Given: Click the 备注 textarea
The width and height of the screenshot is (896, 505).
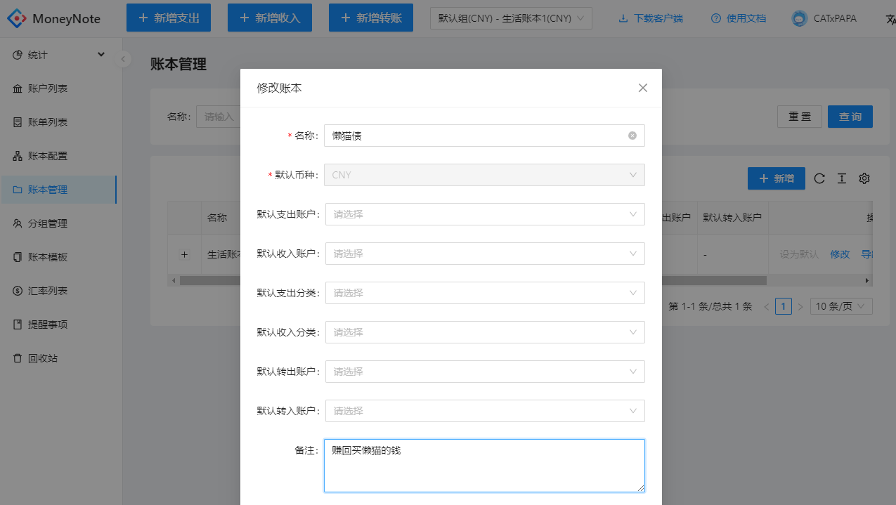Looking at the screenshot, I should point(484,466).
